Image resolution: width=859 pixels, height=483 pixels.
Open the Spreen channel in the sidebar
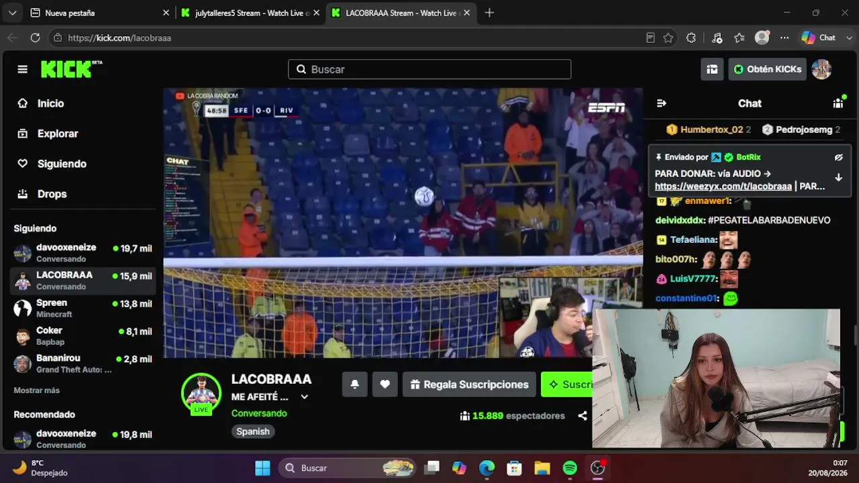83,309
